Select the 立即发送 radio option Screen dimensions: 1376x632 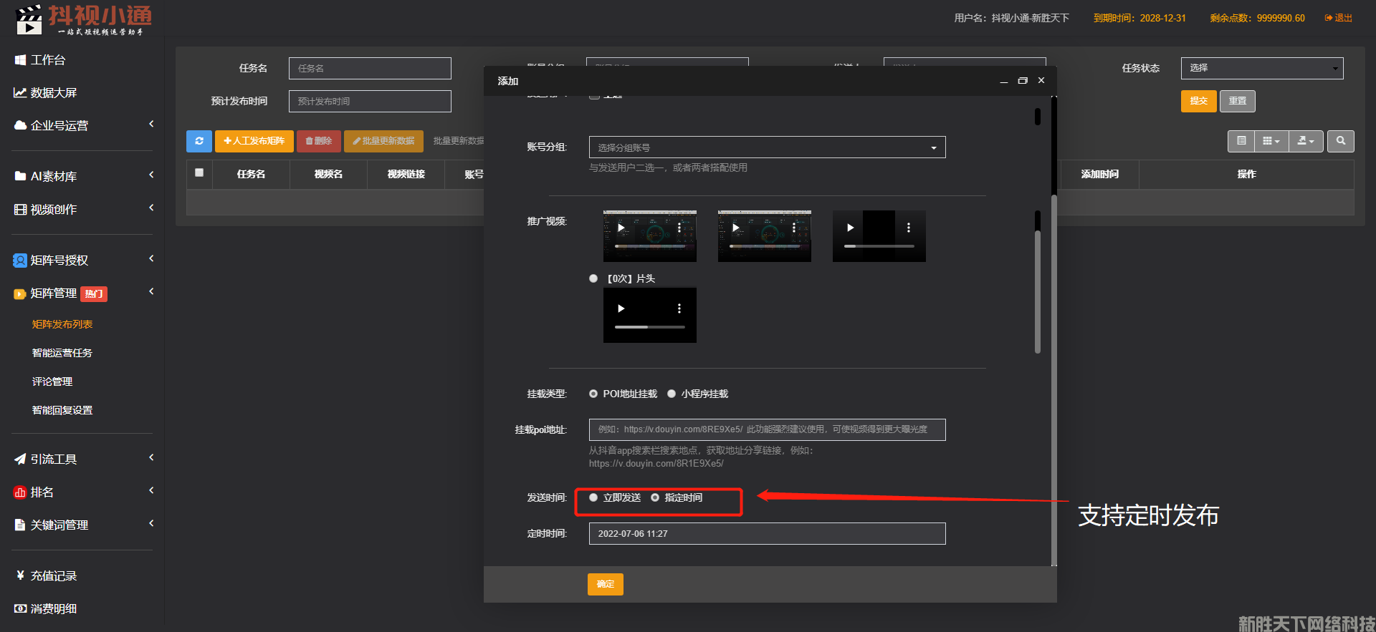pyautogui.click(x=593, y=497)
